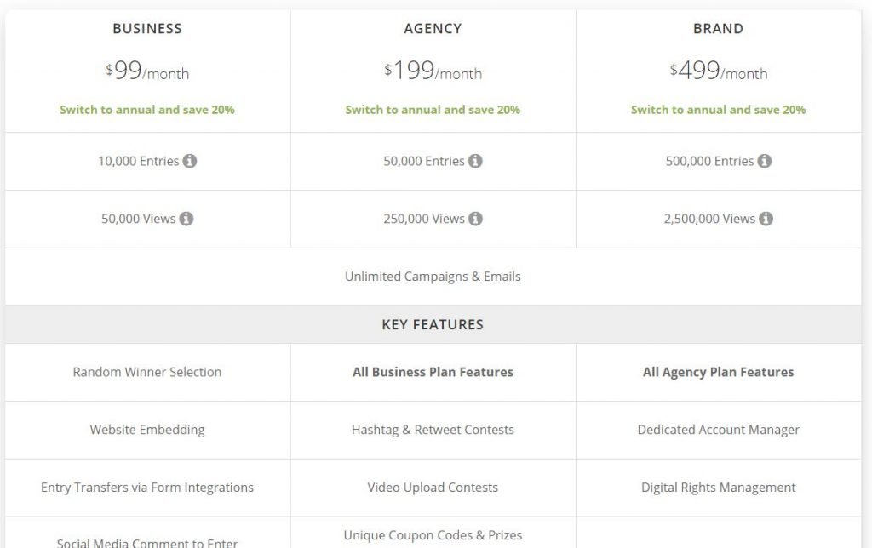872x548 pixels.
Task: Click All Agency Plan Features text
Action: [x=718, y=373]
